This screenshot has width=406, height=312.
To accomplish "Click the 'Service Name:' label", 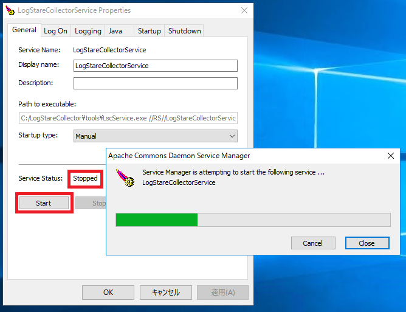I will click(x=39, y=50).
